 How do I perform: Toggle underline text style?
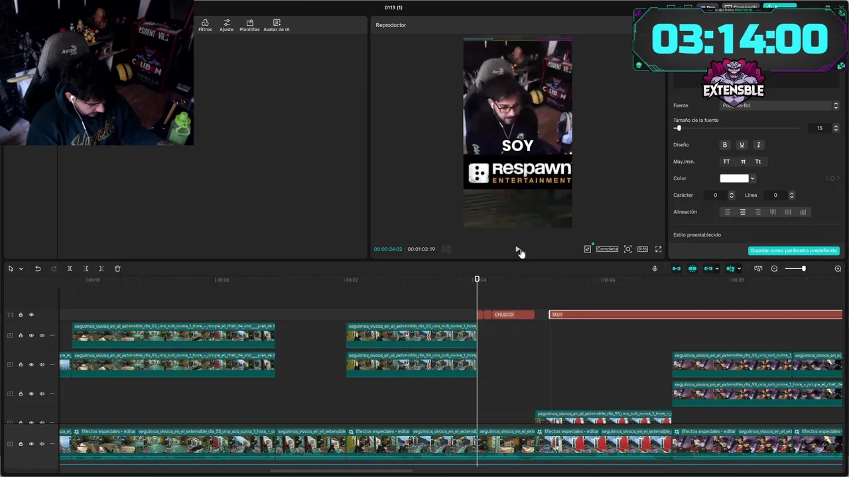click(x=742, y=144)
